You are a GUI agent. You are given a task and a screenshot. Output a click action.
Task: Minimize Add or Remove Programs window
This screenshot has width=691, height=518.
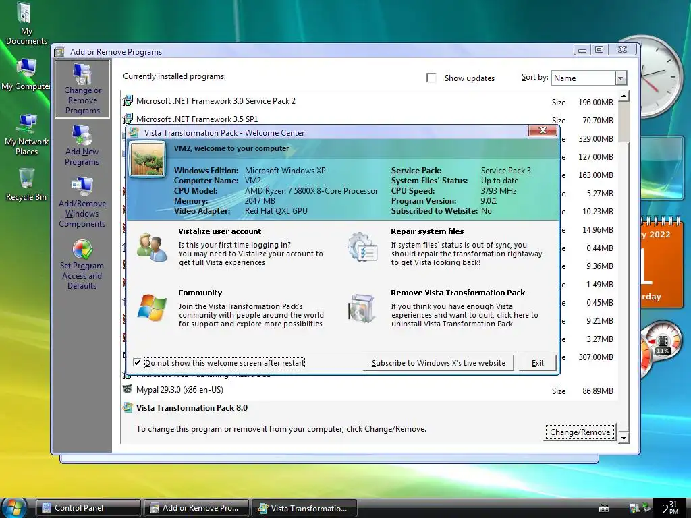tap(582, 49)
